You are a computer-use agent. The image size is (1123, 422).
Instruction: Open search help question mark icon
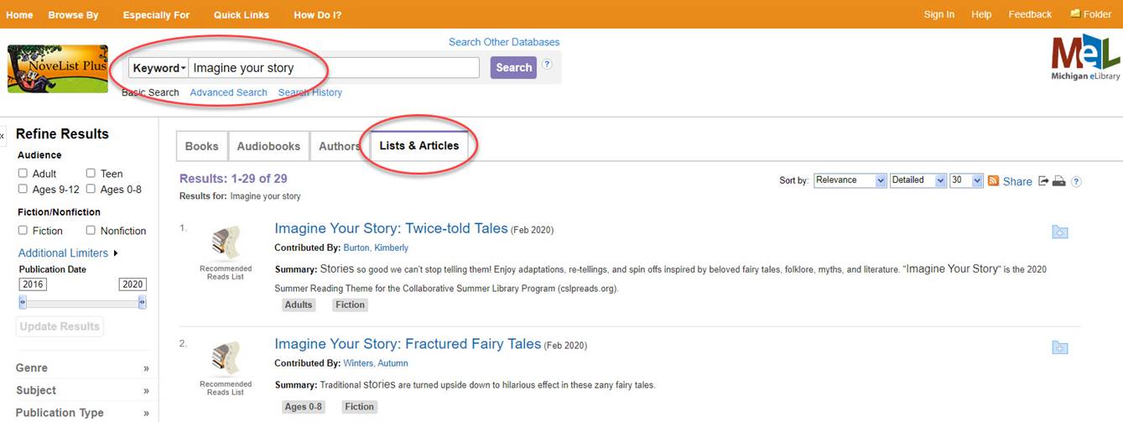(547, 65)
